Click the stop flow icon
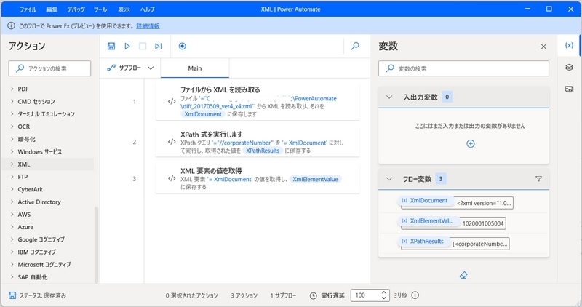Viewport: 582px width, 307px height. pyautogui.click(x=143, y=46)
